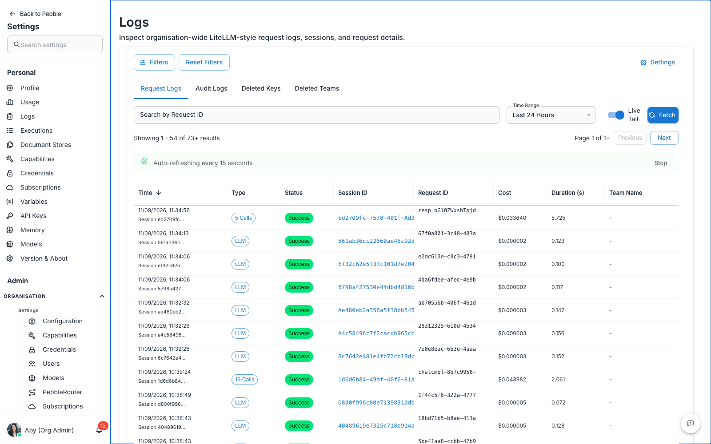Viewport: 711px width, 444px height.
Task: Click the Admin Models chip icon
Action: tap(32, 378)
